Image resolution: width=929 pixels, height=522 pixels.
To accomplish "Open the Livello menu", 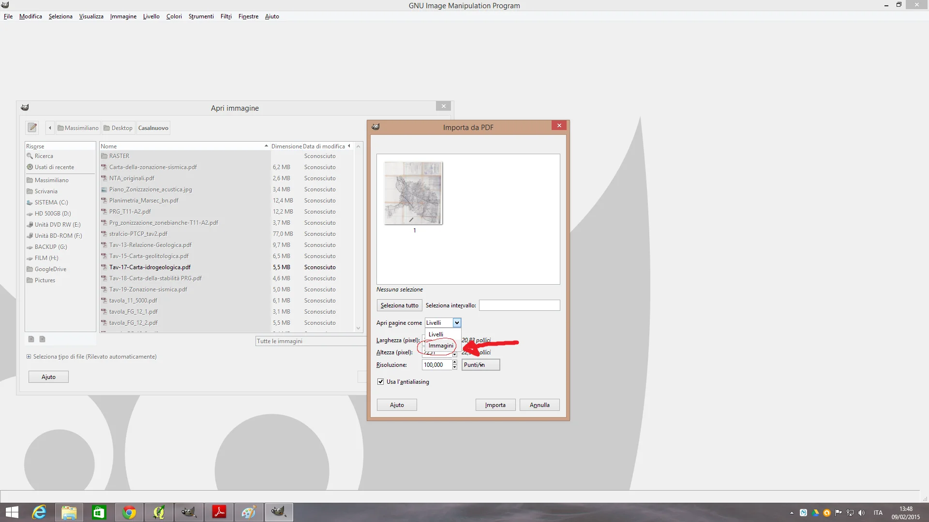I will click(151, 16).
